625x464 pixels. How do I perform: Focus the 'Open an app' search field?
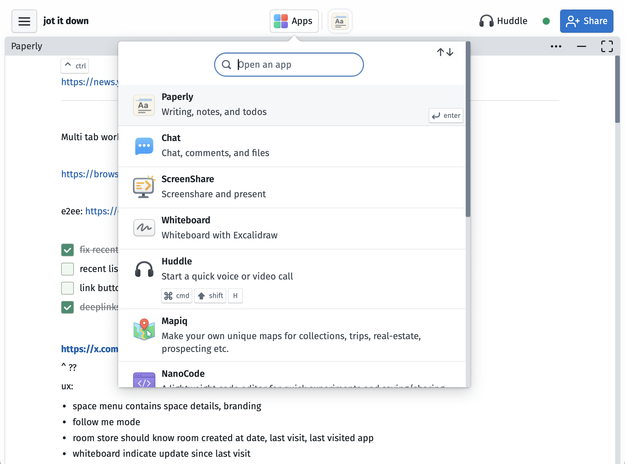tap(289, 65)
